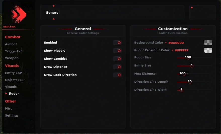The width and height of the screenshot is (221, 134).
Task: Open the Background Color swatch
Action: tap(208, 43)
